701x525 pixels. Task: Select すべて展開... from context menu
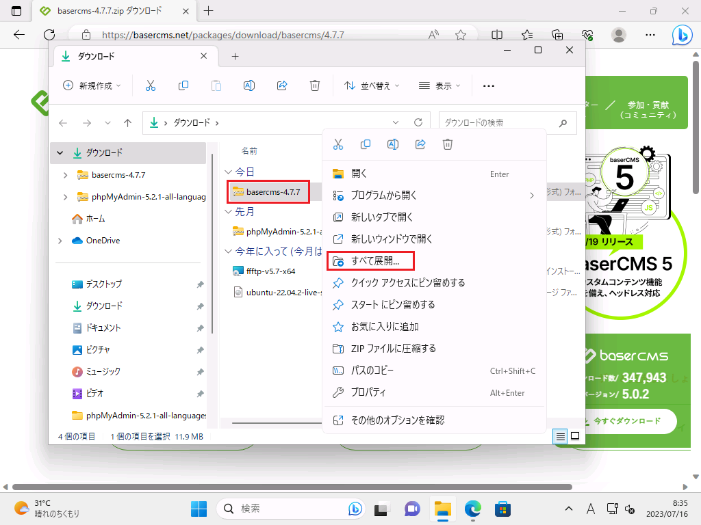pyautogui.click(x=382, y=261)
